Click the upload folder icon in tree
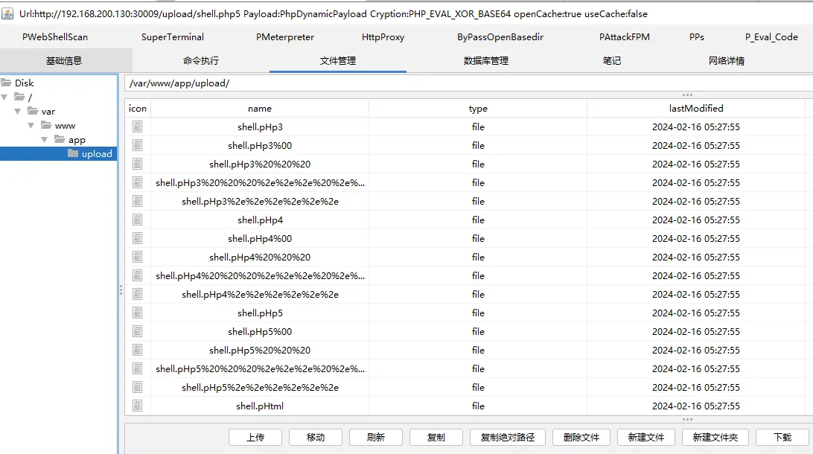This screenshot has width=813, height=454. (x=73, y=154)
